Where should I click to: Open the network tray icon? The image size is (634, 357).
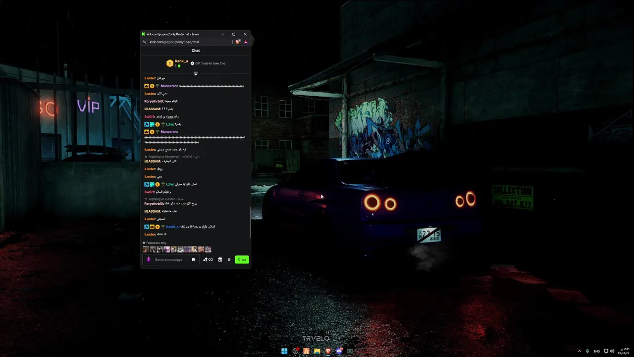(x=606, y=351)
